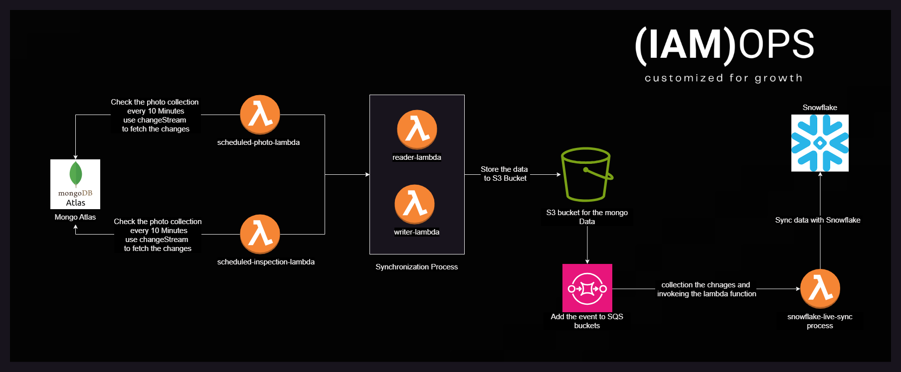The width and height of the screenshot is (901, 372).
Task: Select the snowflake-live-sync lambda icon
Action: click(x=820, y=289)
